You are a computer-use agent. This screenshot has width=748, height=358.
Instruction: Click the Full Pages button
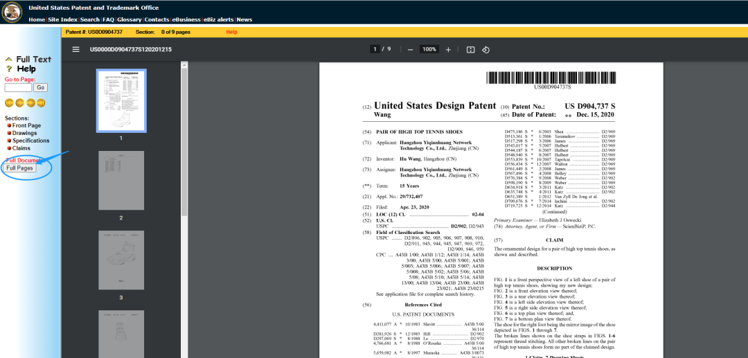click(19, 168)
